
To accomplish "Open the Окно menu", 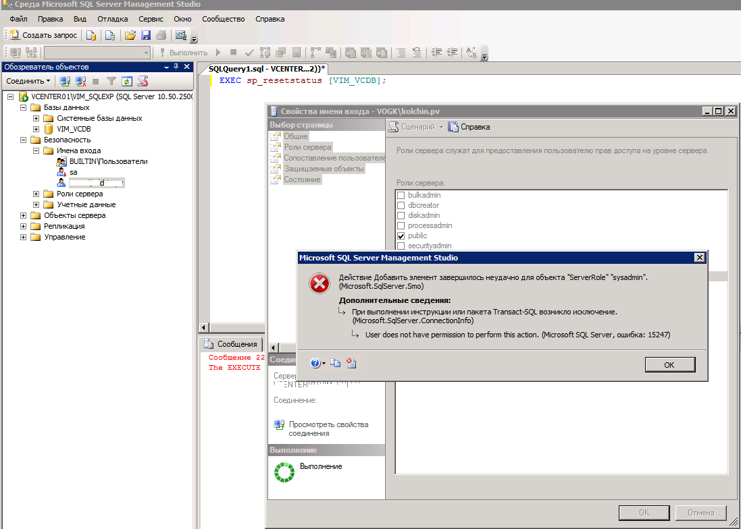I will [x=182, y=19].
